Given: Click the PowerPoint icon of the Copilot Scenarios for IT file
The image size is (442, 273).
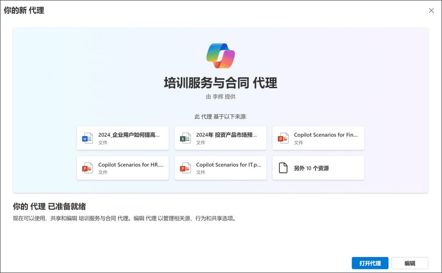Looking at the screenshot, I should pyautogui.click(x=185, y=168).
